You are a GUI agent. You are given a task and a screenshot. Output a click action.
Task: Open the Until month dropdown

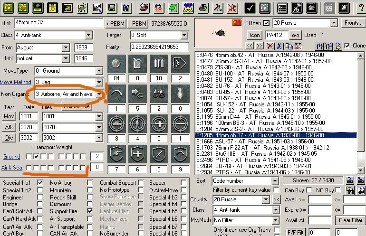click(x=66, y=58)
